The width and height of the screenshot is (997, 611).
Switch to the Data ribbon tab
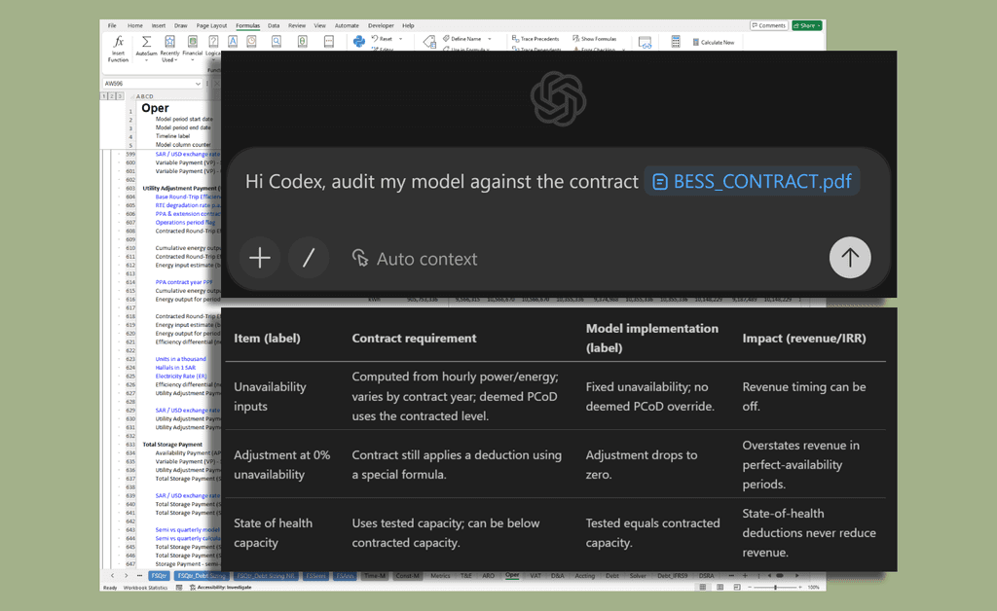click(274, 25)
